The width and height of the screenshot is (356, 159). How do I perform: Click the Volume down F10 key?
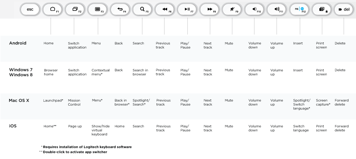[x=255, y=9]
